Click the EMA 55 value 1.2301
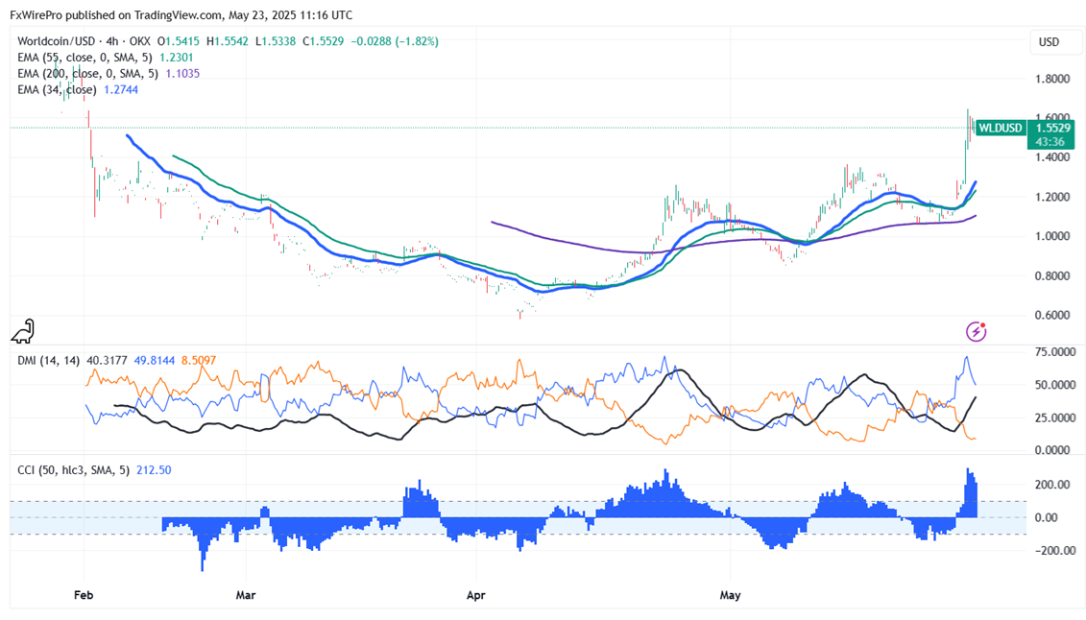Image resolution: width=1086 pixels, height=620 pixels. [x=177, y=58]
